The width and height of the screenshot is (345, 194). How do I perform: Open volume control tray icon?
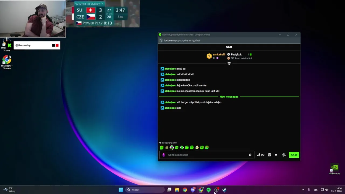point(327,190)
